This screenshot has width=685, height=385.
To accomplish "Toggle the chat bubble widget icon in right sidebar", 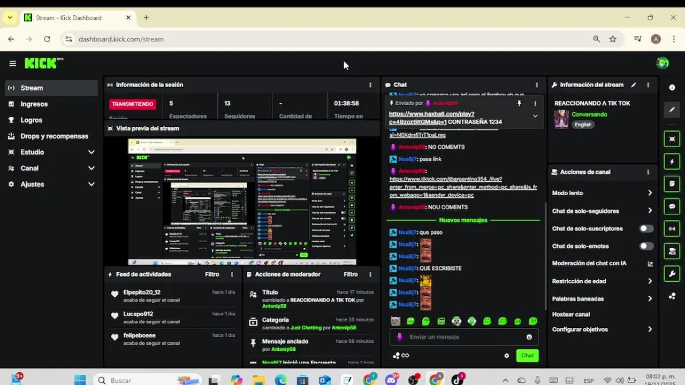I will [672, 206].
